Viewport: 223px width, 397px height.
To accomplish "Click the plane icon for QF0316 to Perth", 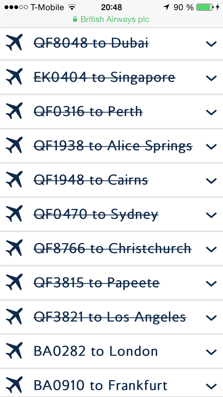I will click(x=14, y=111).
